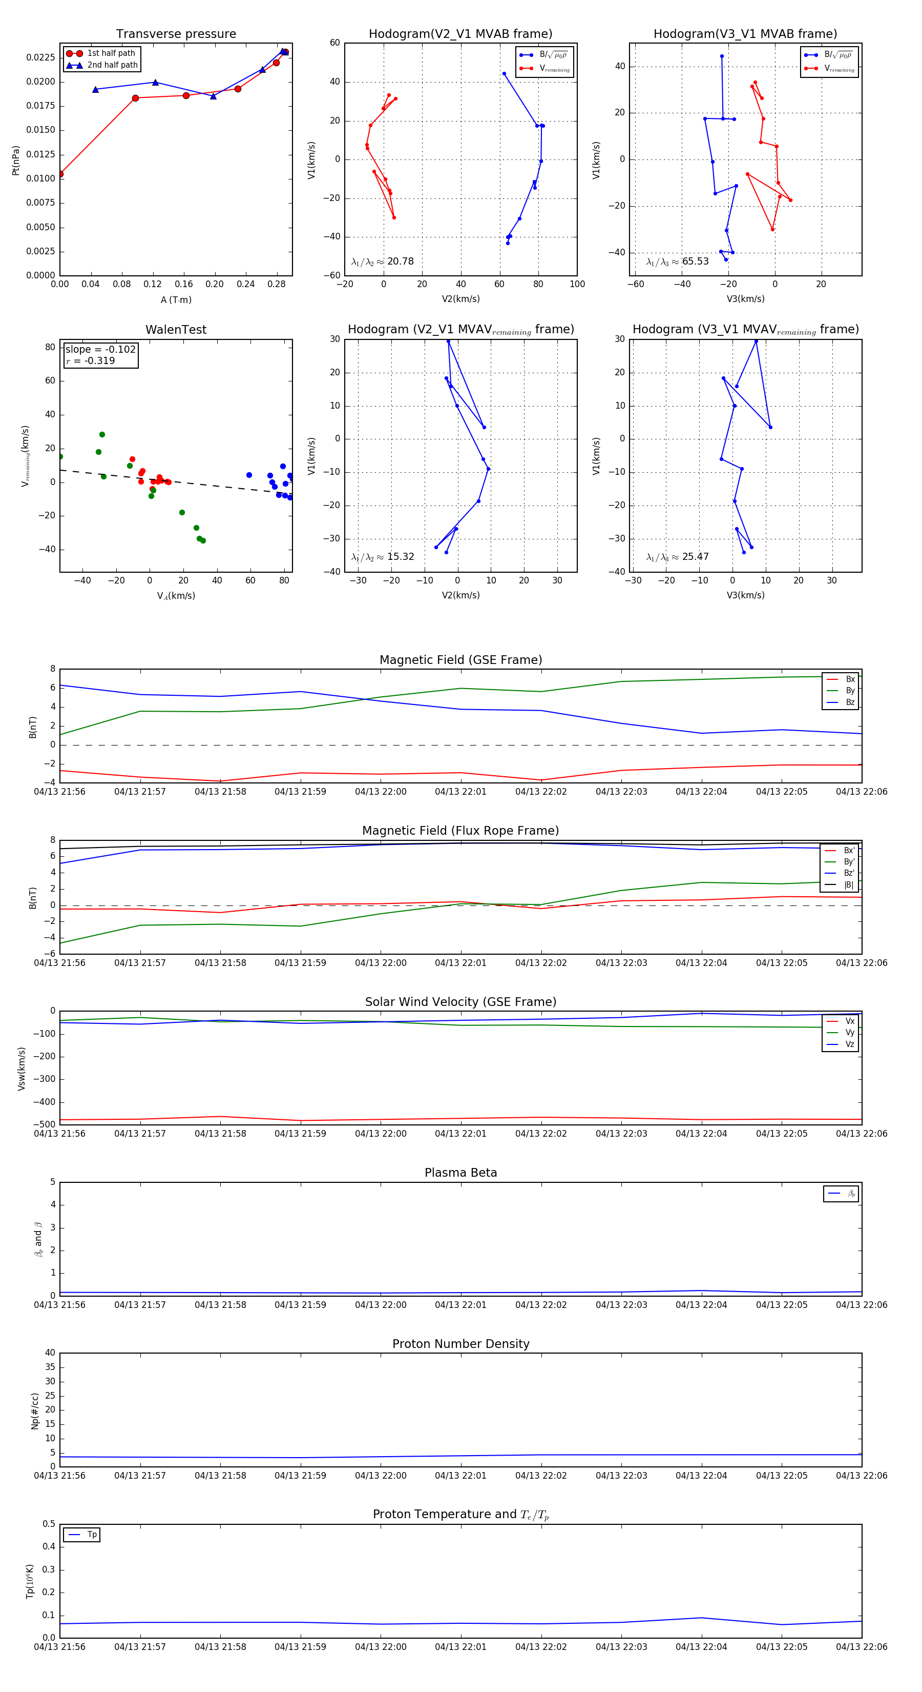Image resolution: width=922 pixels, height=1692 pixels.
Task: Click B/√μ0ρ legend entry in V3_V1 MVAB hodogram
Action: (829, 55)
